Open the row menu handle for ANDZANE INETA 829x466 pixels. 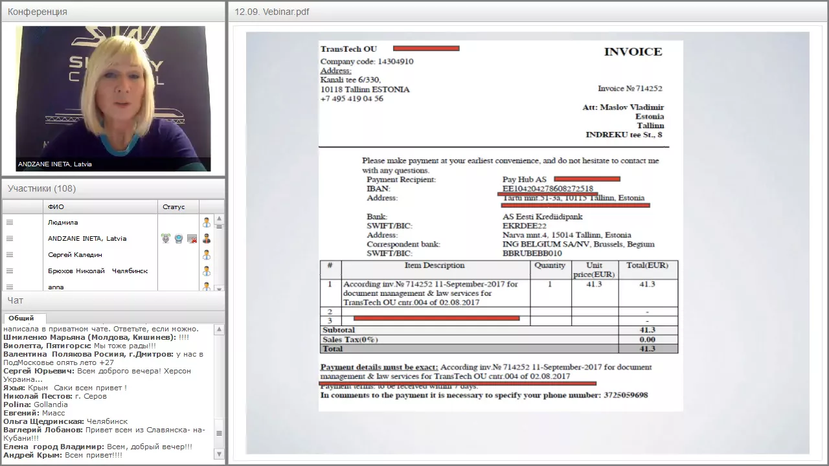pos(10,239)
